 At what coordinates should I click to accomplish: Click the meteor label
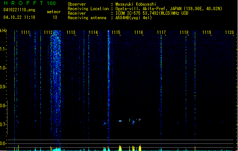[54, 12]
